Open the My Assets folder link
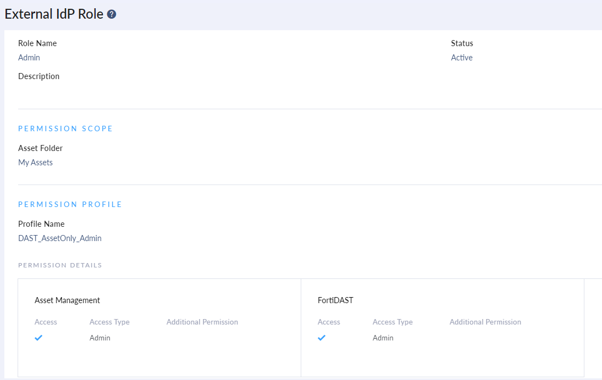Screen dimensions: 602x380 pyautogui.click(x=36, y=163)
